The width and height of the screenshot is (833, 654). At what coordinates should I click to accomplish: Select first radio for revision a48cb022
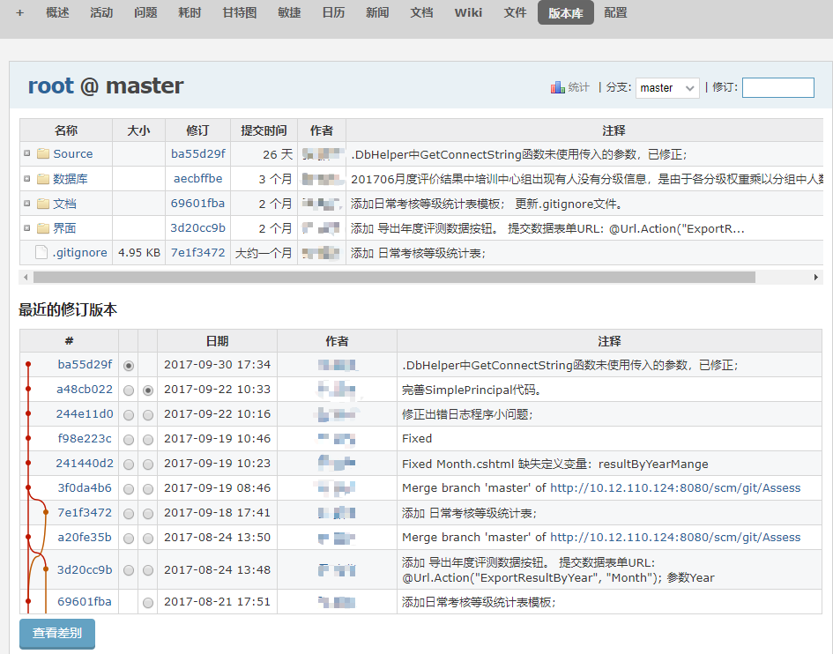pos(129,390)
